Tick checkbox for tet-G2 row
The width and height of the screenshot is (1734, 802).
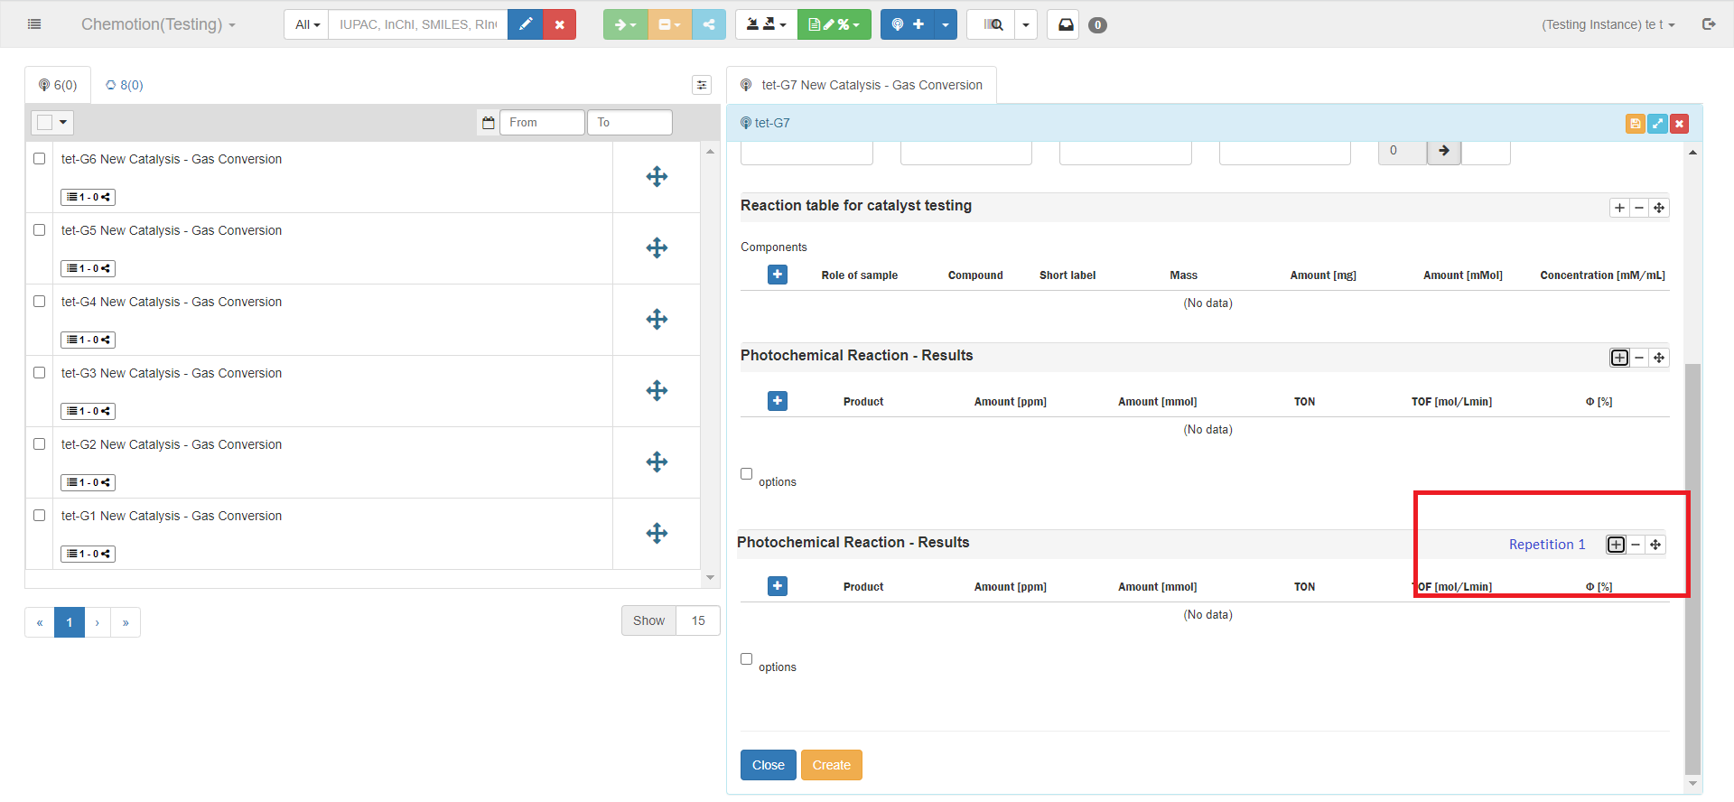tap(40, 444)
